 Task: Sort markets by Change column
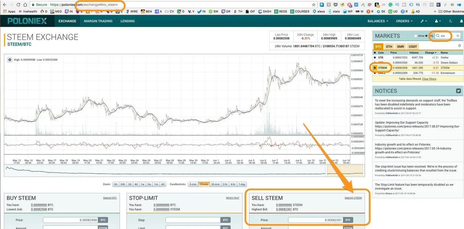click(x=430, y=52)
